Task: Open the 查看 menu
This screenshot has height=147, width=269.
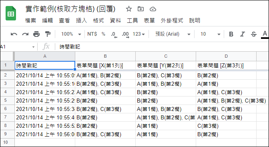Action: point(64,20)
